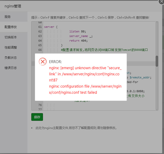Click the red error X icon
The width and height of the screenshot is (164, 154).
[43, 62]
